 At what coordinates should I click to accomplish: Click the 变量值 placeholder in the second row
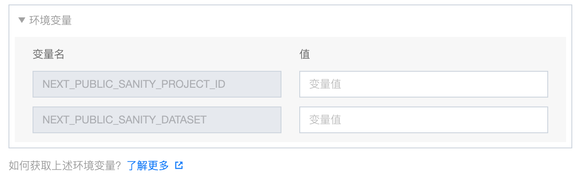click(325, 120)
